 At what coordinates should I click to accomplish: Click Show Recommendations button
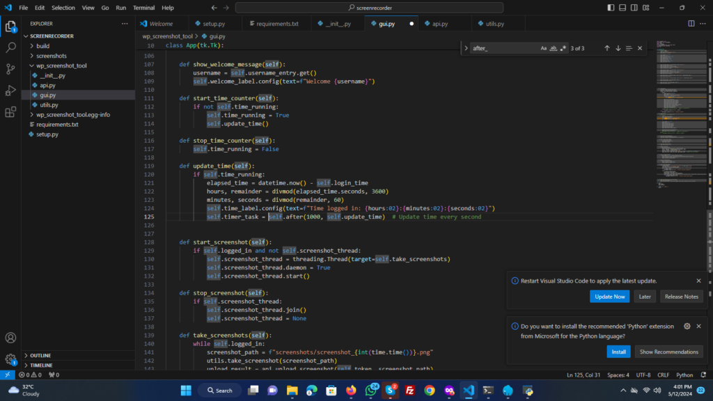pos(668,352)
